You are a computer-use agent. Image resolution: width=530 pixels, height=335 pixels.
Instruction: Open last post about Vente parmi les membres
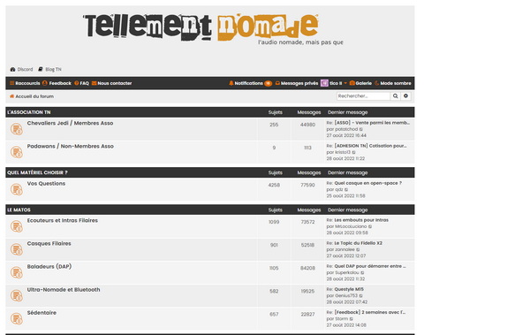372,123
